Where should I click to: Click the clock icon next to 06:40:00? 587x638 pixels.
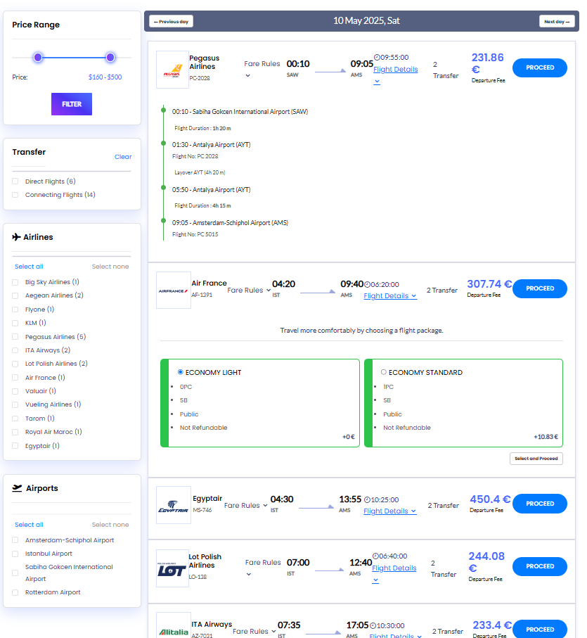click(375, 556)
